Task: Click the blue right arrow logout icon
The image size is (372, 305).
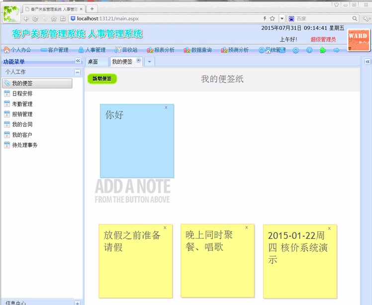Action: (x=336, y=50)
